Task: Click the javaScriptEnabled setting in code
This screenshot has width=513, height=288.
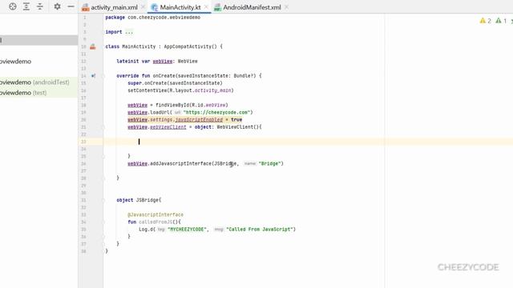Action: click(x=199, y=120)
